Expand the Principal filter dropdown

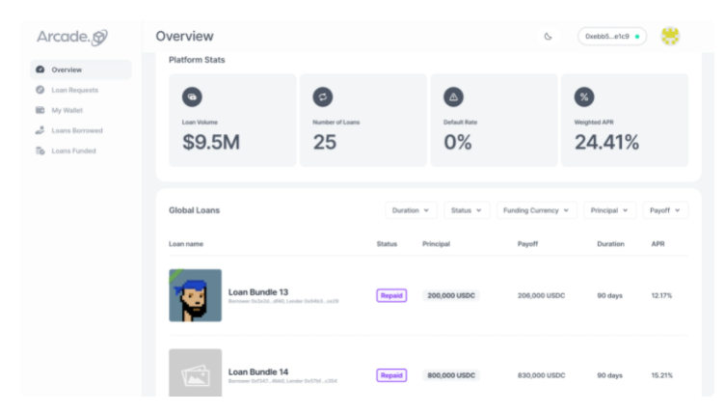click(609, 210)
